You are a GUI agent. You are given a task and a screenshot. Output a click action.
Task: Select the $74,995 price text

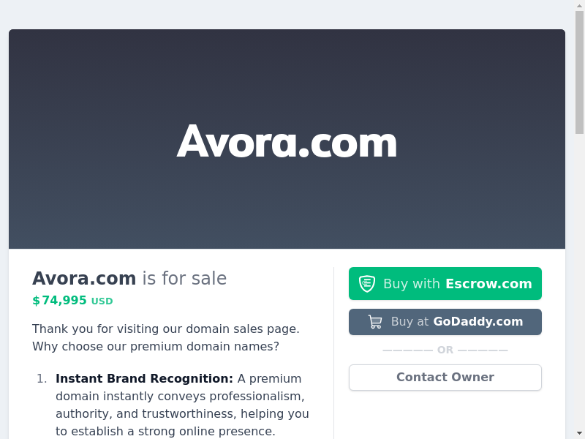point(60,300)
